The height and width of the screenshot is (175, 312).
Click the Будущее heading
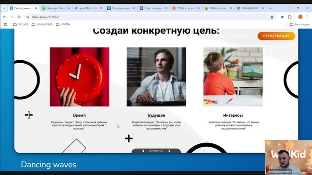click(x=156, y=115)
